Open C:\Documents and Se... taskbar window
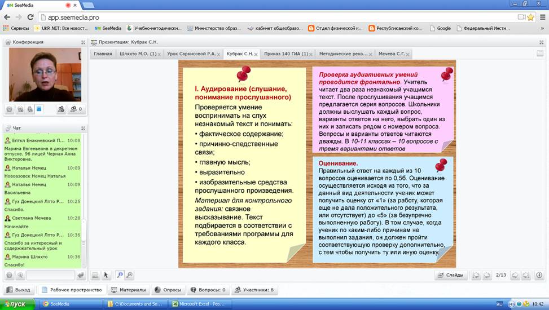 point(136,304)
